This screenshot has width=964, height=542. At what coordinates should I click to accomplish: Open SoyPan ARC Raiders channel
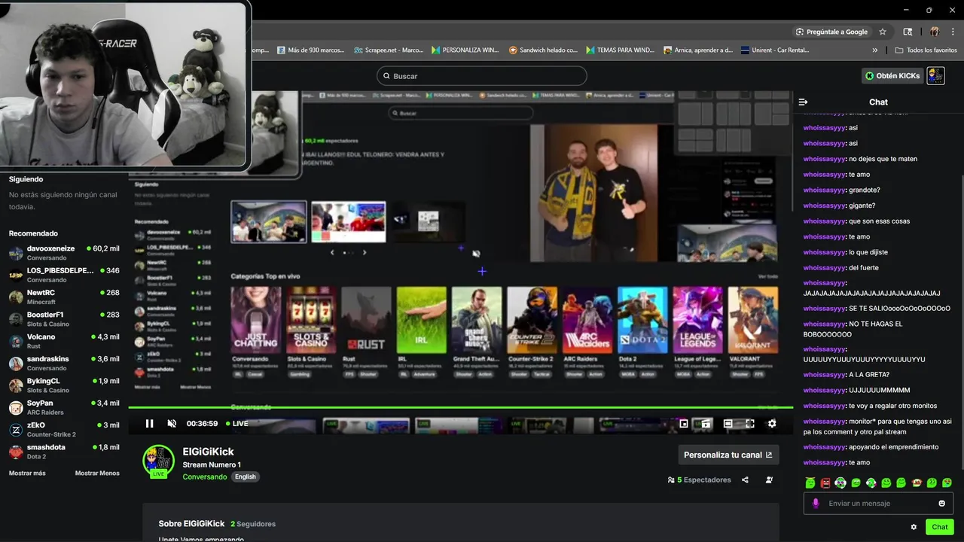coord(64,407)
